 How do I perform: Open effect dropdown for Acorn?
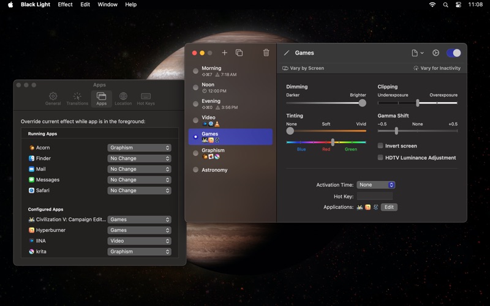pyautogui.click(x=140, y=147)
